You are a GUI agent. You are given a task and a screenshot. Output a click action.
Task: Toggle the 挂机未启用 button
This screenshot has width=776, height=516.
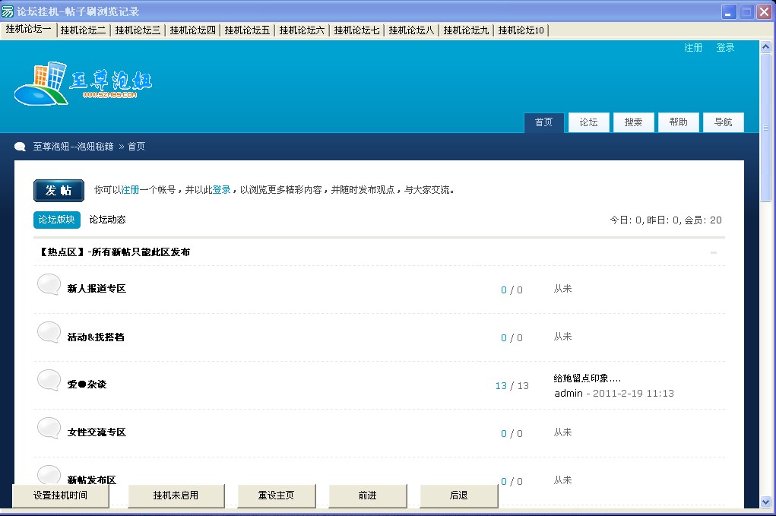tap(176, 495)
